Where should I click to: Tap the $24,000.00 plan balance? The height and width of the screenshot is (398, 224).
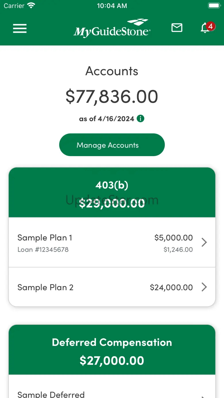[171, 287]
